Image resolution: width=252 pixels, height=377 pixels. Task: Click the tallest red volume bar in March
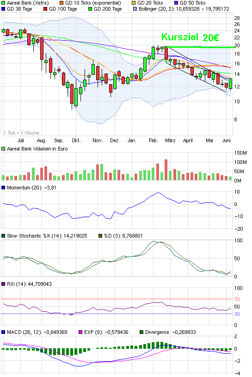point(166,170)
